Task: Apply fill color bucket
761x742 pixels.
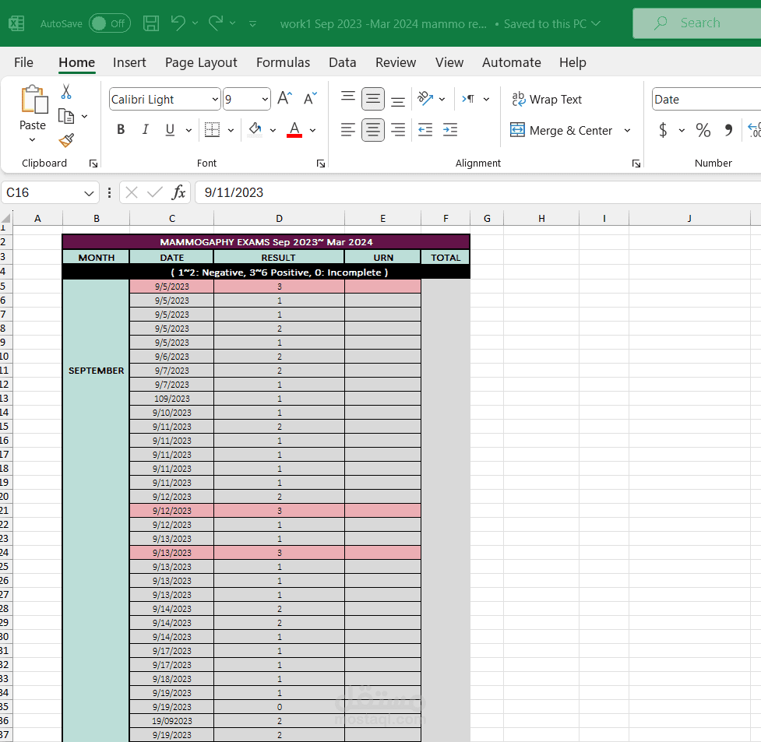Action: (x=255, y=129)
